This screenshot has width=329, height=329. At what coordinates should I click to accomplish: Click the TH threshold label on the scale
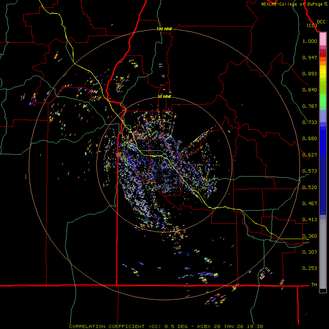[314, 285]
